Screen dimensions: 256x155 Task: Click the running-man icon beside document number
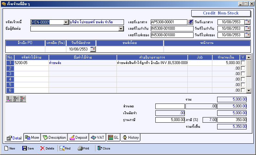(190, 22)
